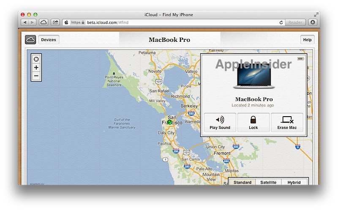Click the reload page icon in address bar
338x210 pixels.
(x=281, y=22)
